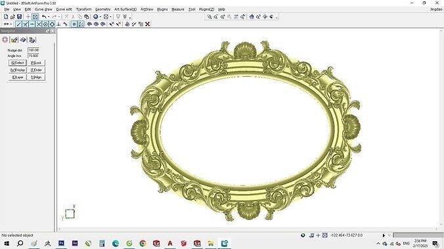The height and width of the screenshot is (249, 444).
Task: Click the Undo arrow icon
Action: pyautogui.click(x=44, y=17)
